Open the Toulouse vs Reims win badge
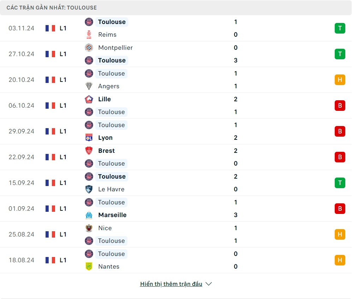The width and height of the screenshot is (352, 299). pyautogui.click(x=340, y=28)
